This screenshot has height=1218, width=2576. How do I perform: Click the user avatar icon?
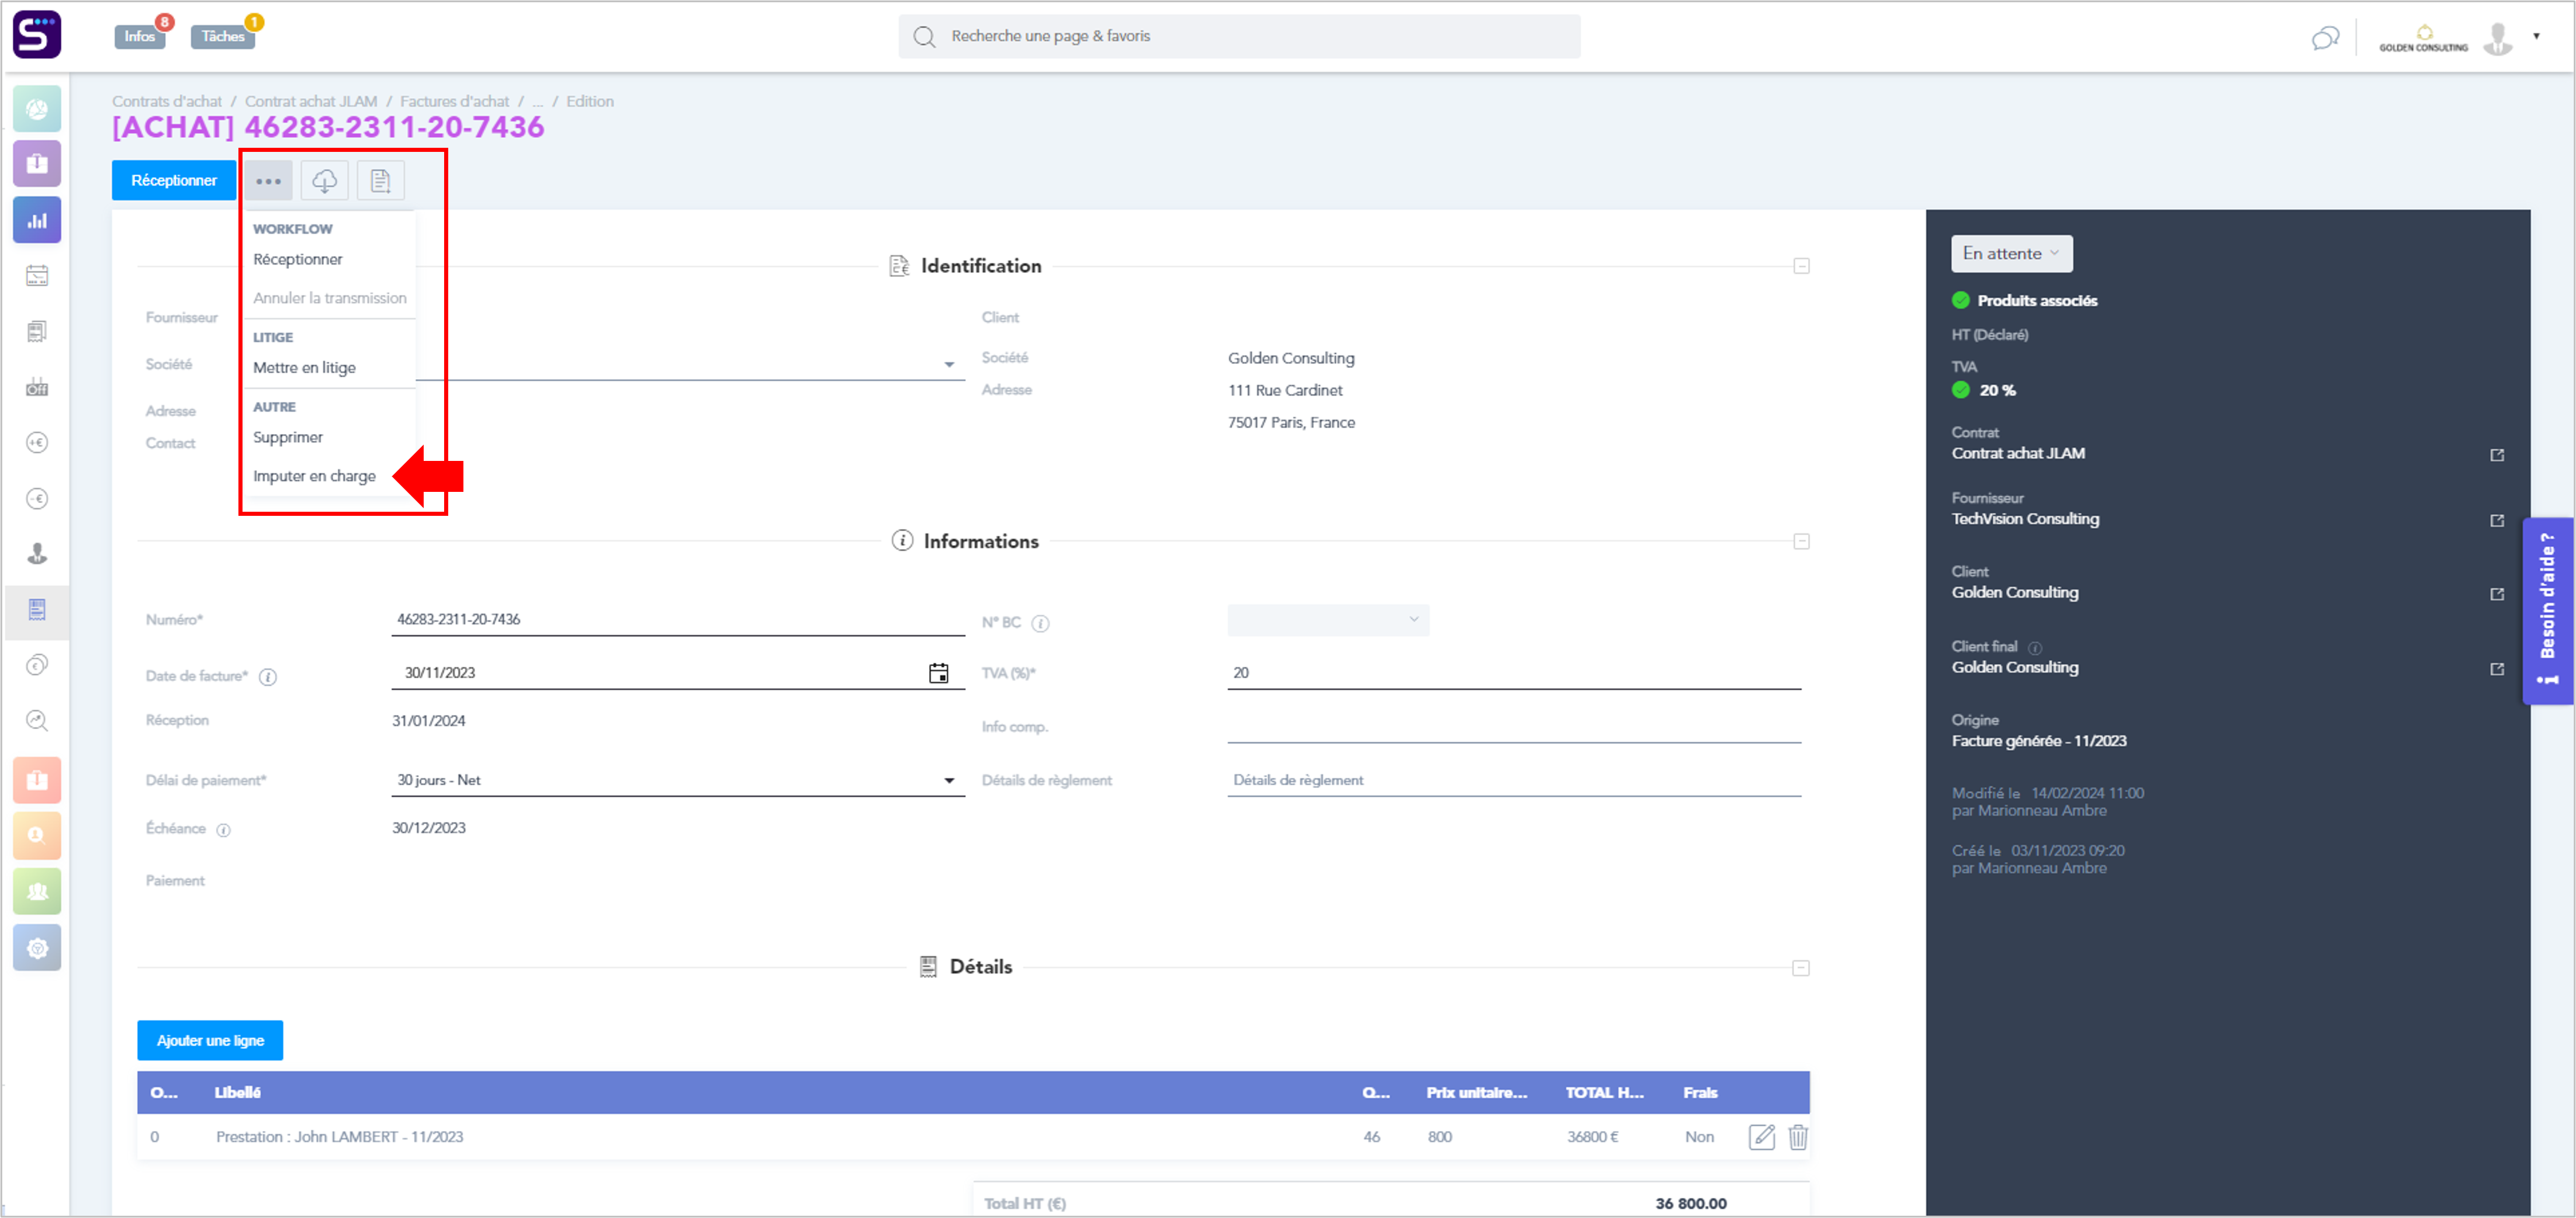click(2497, 38)
